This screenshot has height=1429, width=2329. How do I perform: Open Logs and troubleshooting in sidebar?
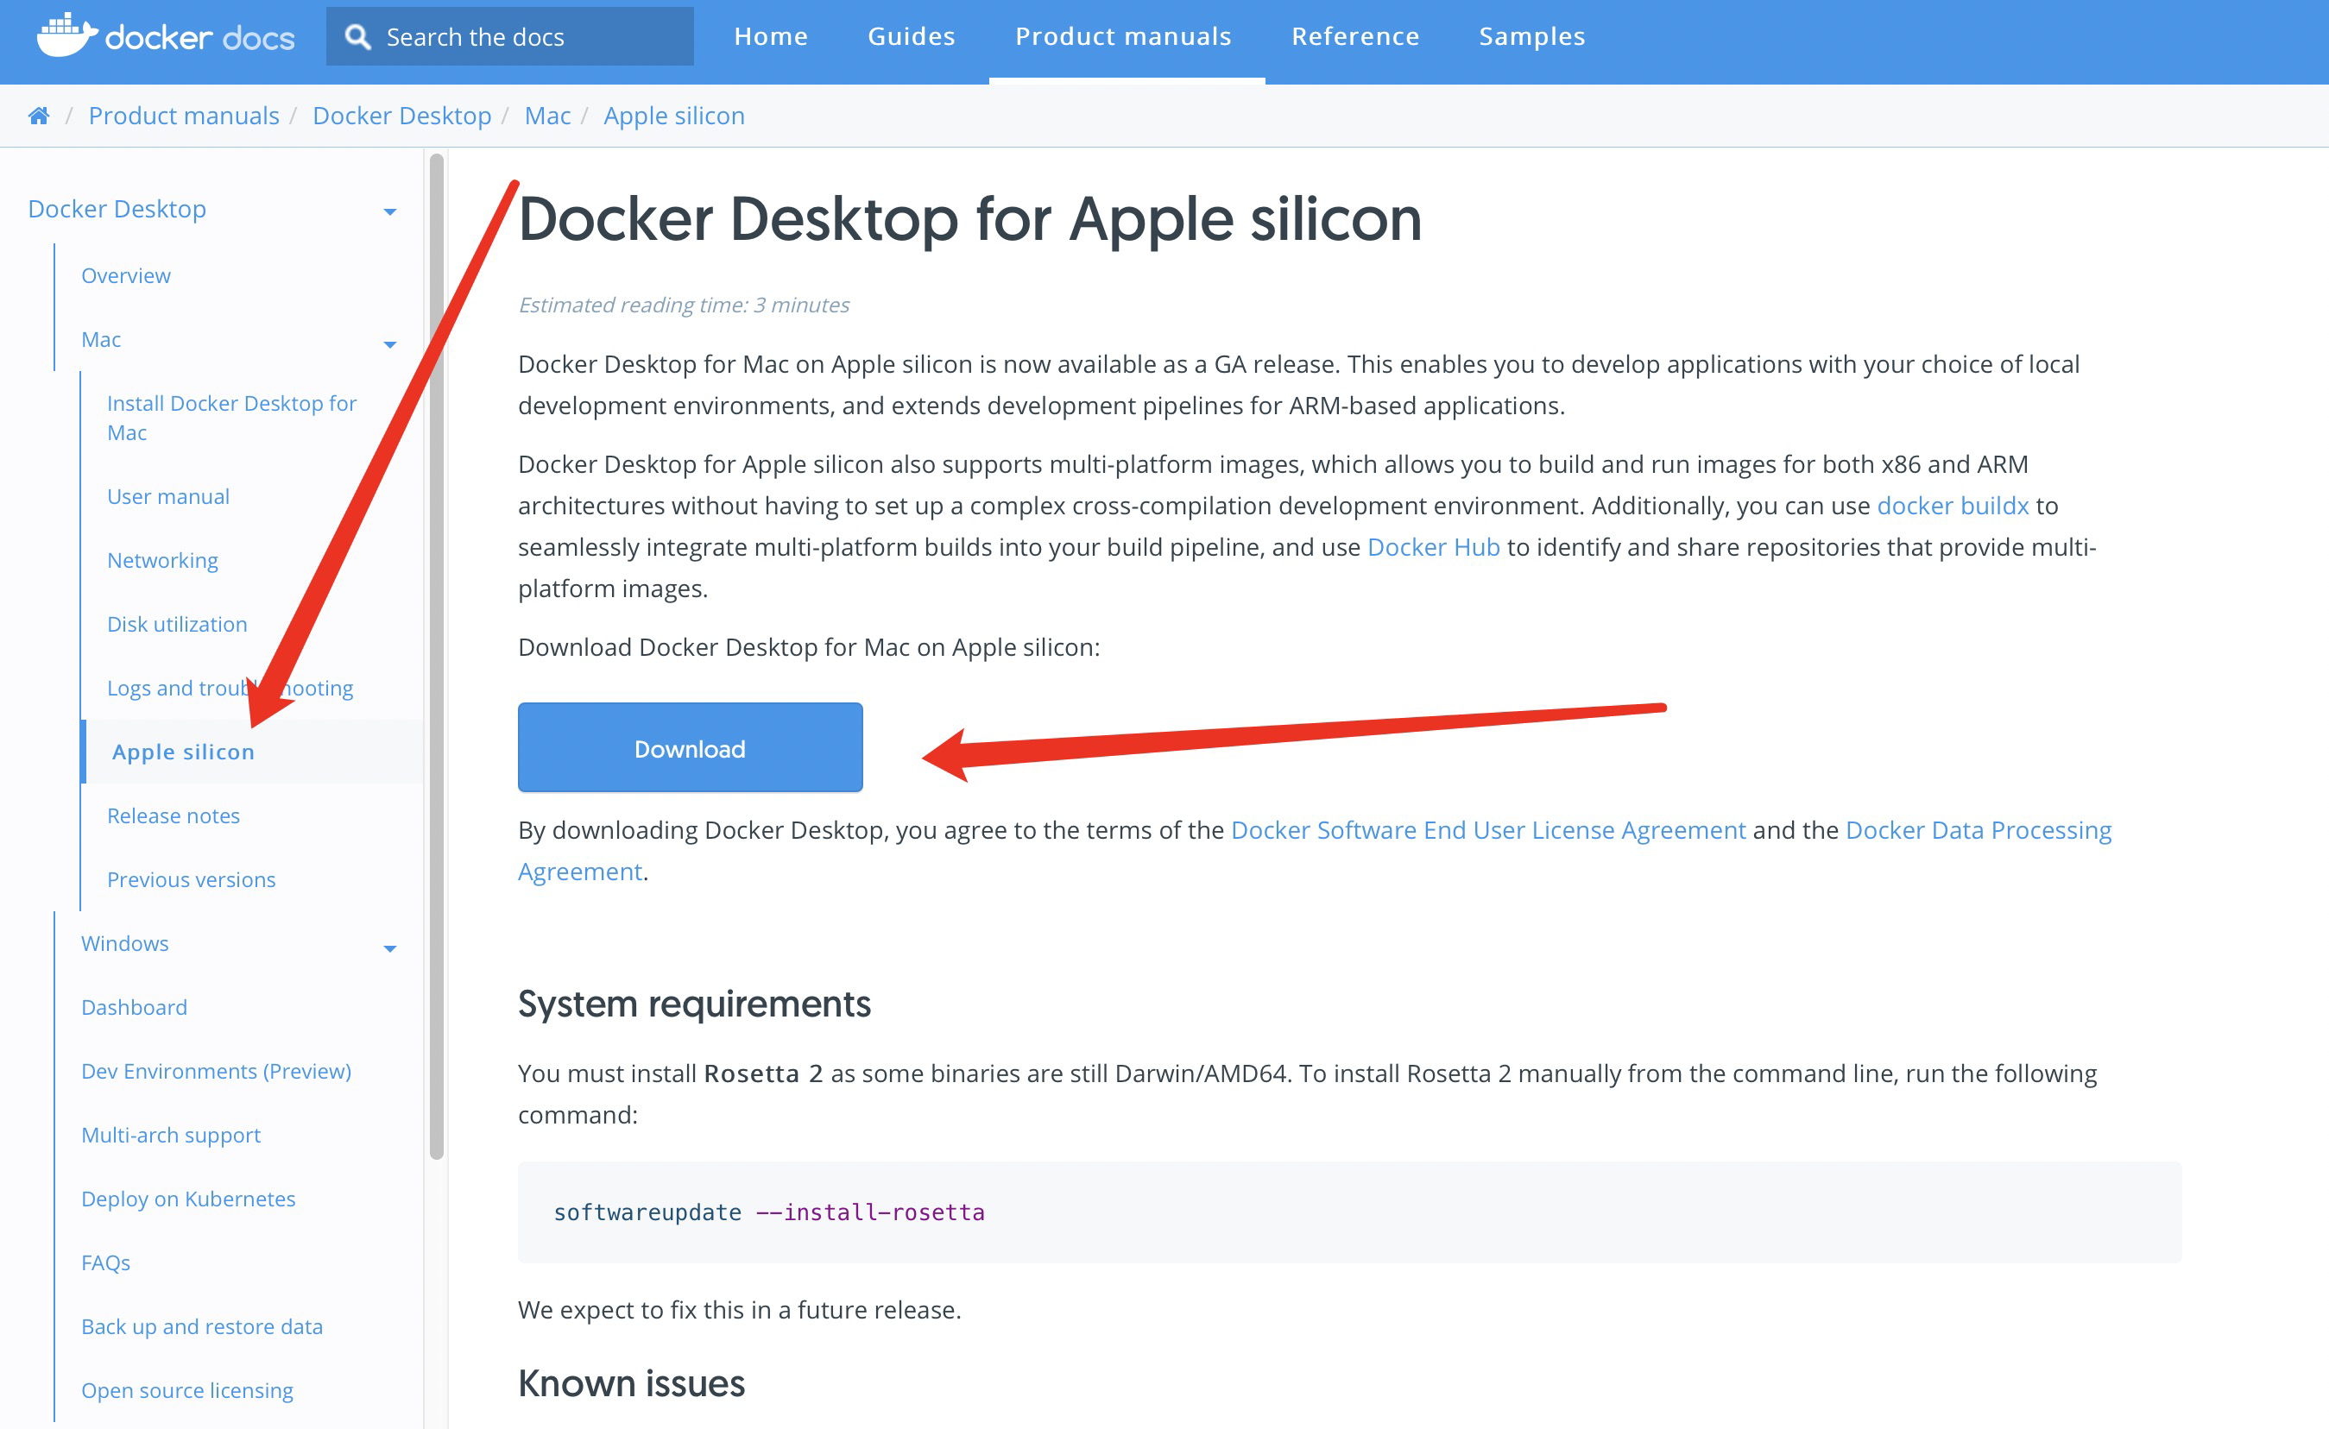(230, 688)
